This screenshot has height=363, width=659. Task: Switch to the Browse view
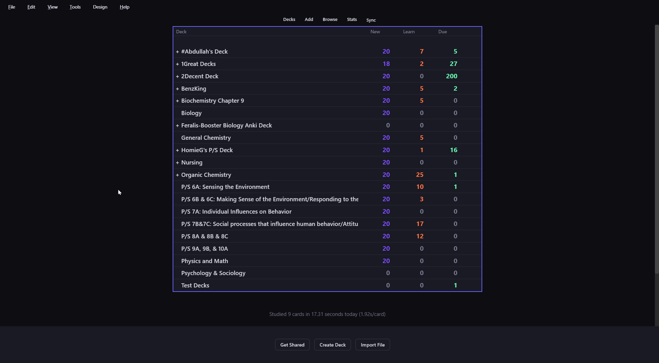330,20
